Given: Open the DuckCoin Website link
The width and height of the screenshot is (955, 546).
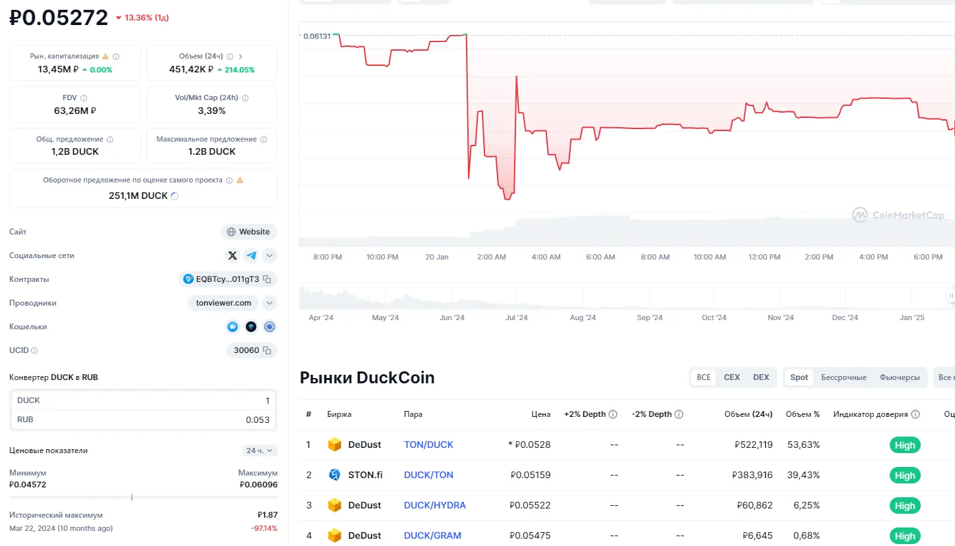Looking at the screenshot, I should pos(248,232).
